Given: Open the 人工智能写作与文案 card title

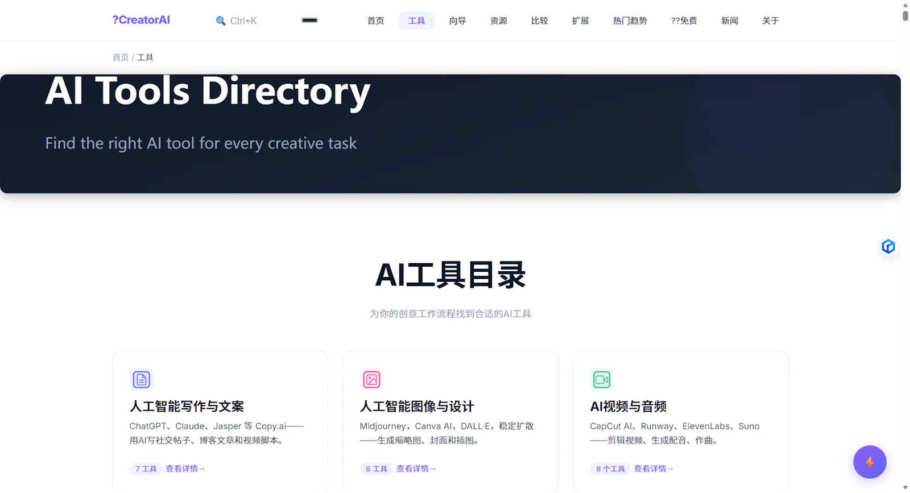Looking at the screenshot, I should pos(187,406).
